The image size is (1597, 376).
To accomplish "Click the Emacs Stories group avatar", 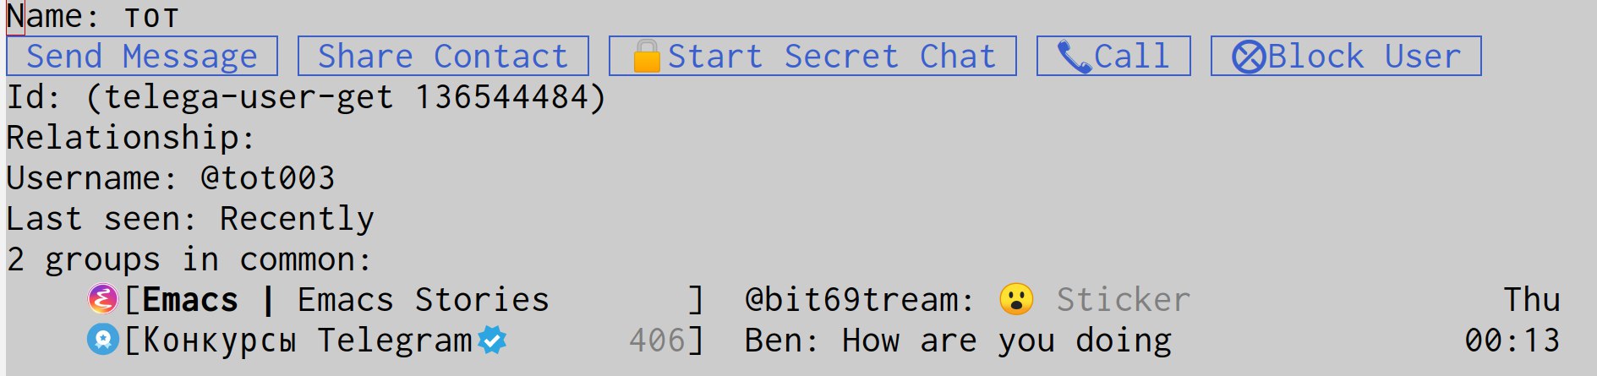I will [x=103, y=299].
